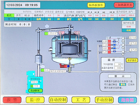Click the blue flow controller on Ar-B valve line
Screen dimensions: 140x105
tap(115, 41)
